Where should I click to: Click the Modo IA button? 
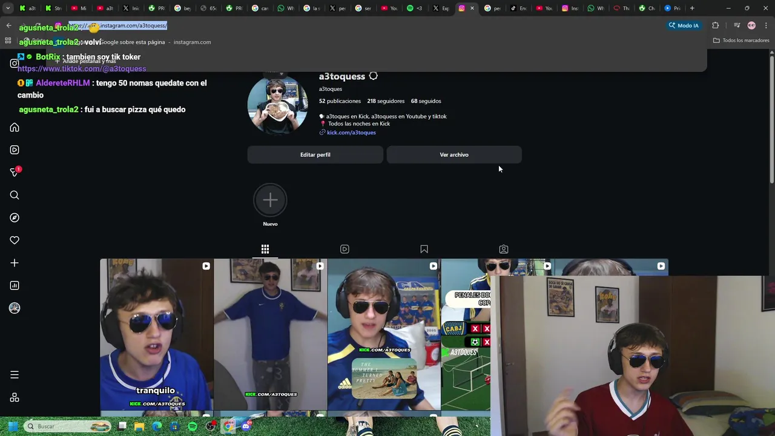[x=684, y=25]
